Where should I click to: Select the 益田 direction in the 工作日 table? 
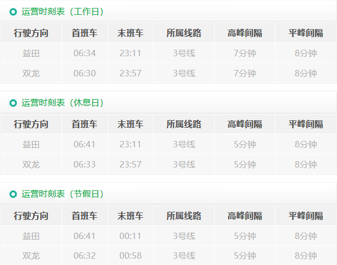tap(31, 54)
